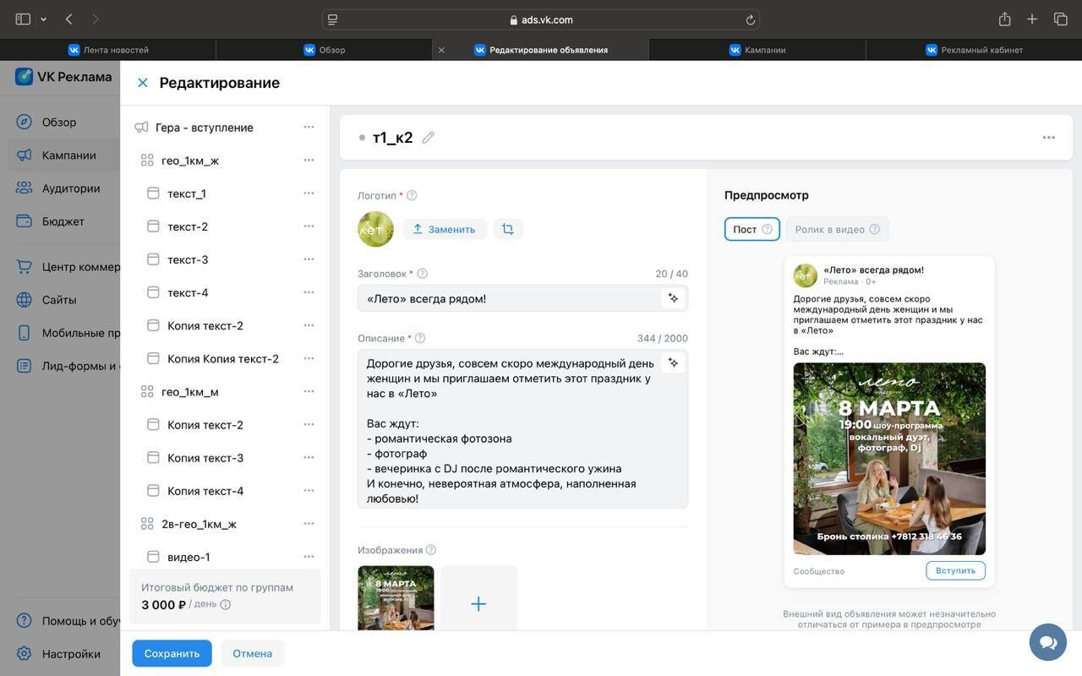The image size is (1082, 676).
Task: Click the Вступить button in the preview
Action: coord(955,570)
